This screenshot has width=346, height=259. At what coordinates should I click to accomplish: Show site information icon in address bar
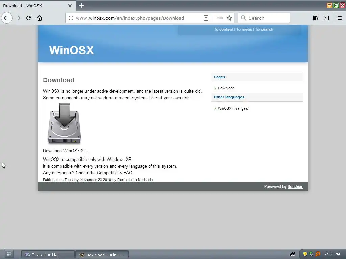71,18
